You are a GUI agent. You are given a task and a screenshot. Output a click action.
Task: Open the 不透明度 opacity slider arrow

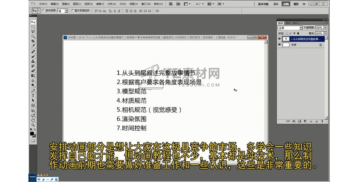[x=325, y=28]
